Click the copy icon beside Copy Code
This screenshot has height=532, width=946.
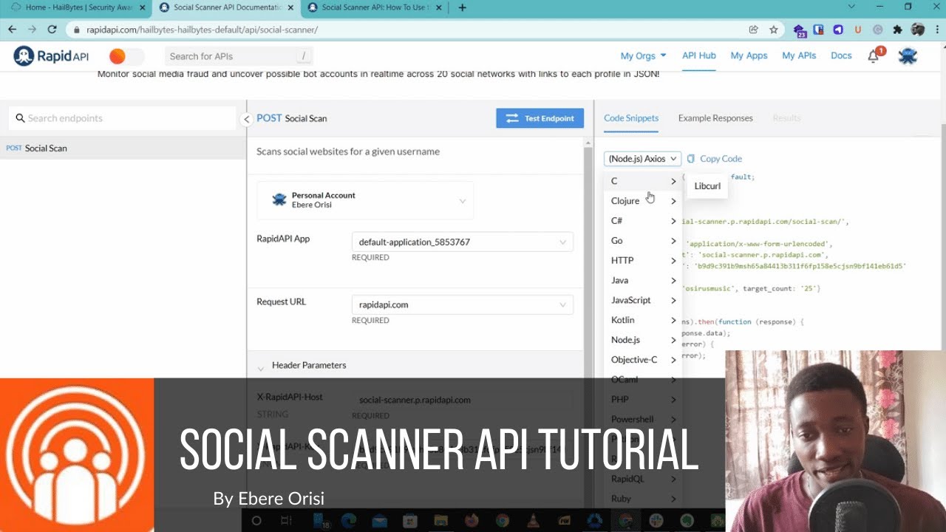pos(691,159)
